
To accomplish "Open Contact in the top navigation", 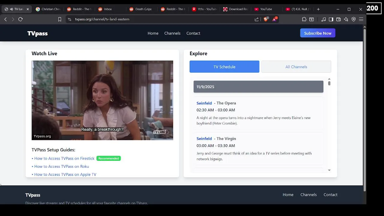I will (x=193, y=33).
